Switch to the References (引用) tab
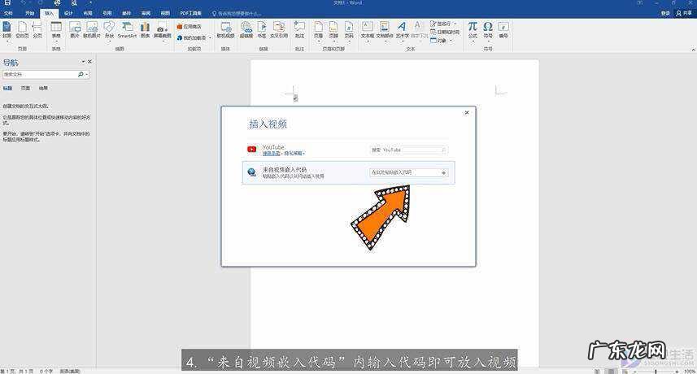The height and width of the screenshot is (374, 697). [x=107, y=13]
